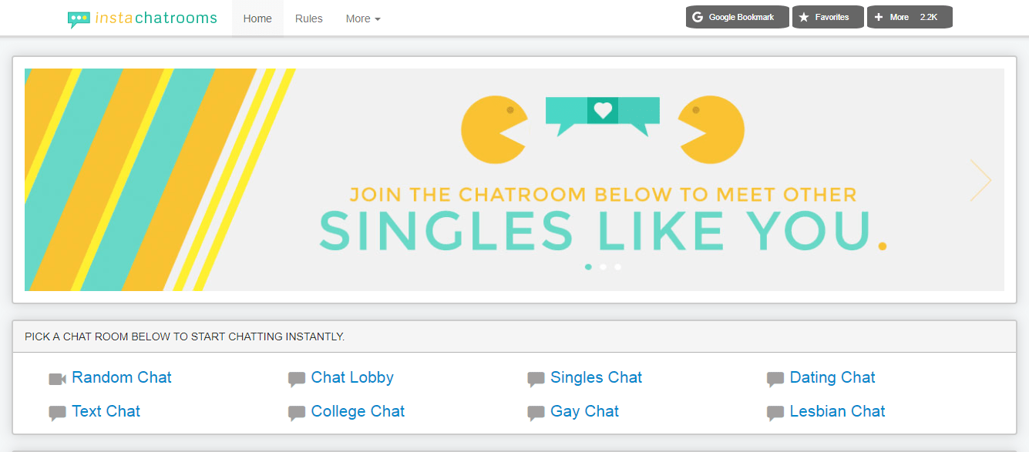This screenshot has width=1029, height=452.
Task: Open the plus More share button
Action: point(910,17)
